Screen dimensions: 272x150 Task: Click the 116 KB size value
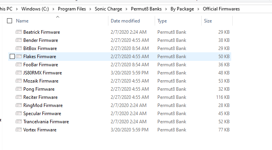pyautogui.click(x=223, y=97)
